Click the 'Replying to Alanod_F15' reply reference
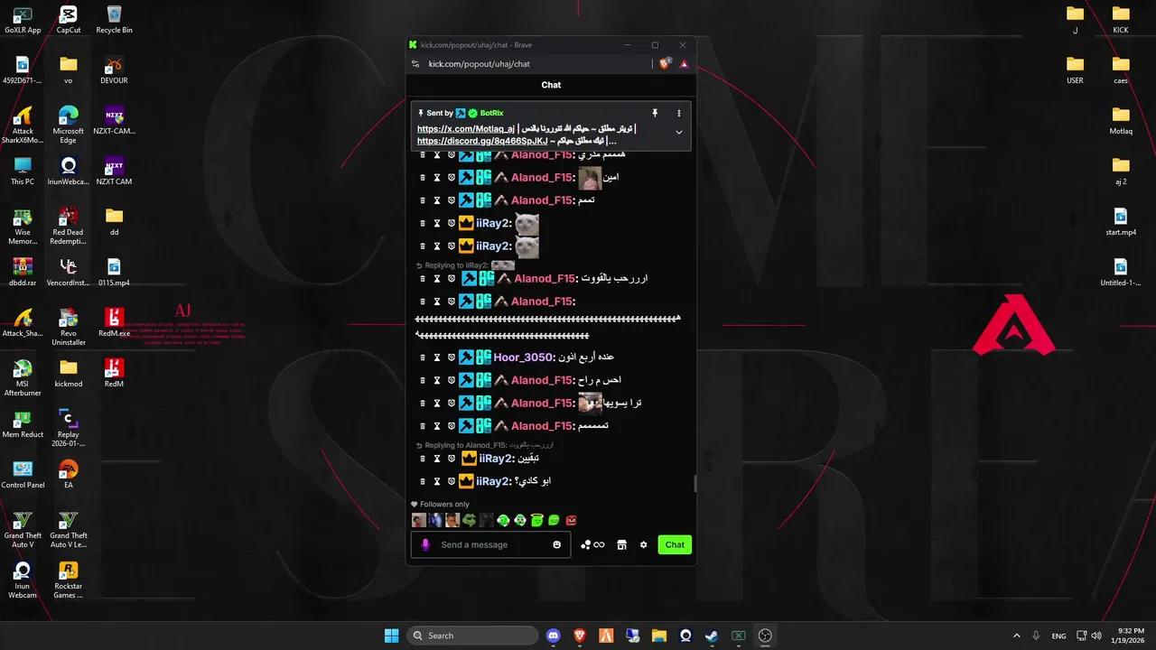The image size is (1156, 650). click(x=484, y=445)
